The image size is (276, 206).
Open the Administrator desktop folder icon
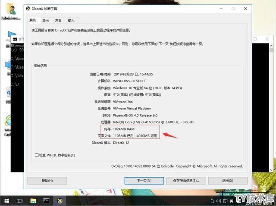click(11, 12)
